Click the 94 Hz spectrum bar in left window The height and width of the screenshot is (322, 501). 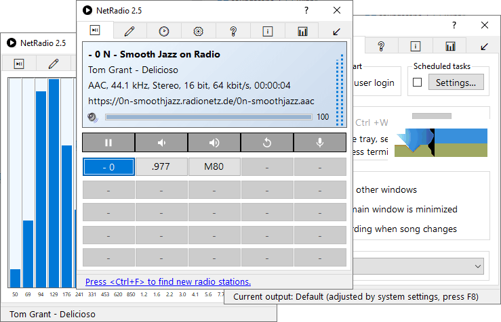tap(41, 189)
